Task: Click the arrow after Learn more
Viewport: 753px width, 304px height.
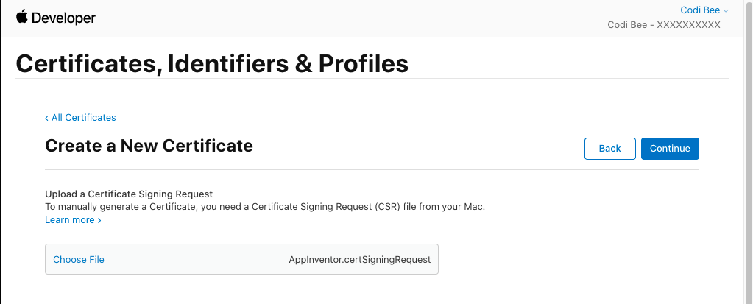Action: (99, 220)
